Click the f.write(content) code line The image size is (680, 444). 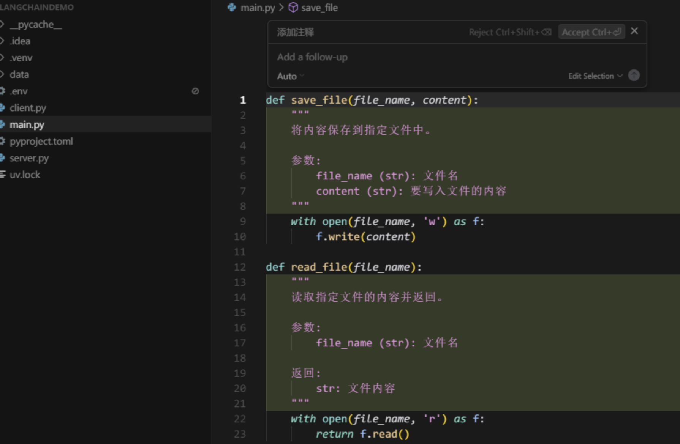coord(366,237)
